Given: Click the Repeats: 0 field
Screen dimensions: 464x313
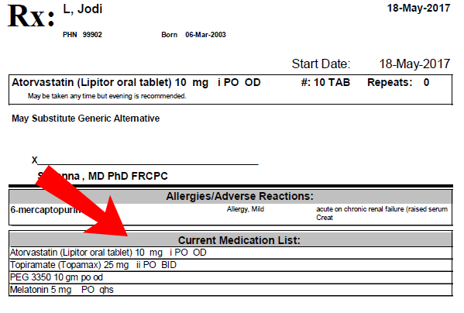Looking at the screenshot, I should 398,82.
